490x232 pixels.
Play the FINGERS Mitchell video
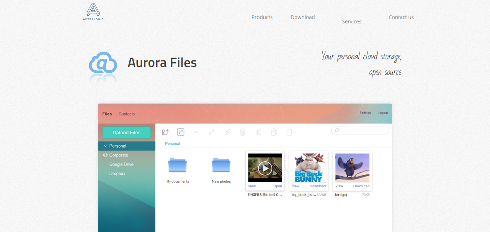(x=265, y=168)
